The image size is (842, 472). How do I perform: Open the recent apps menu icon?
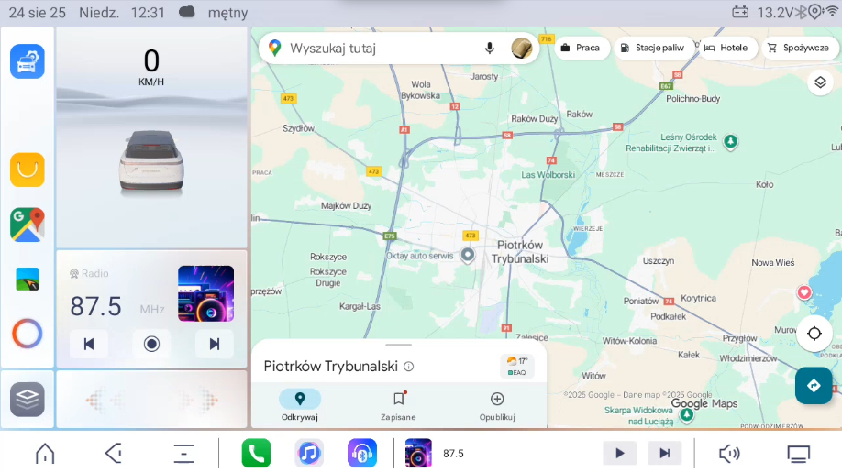coord(183,454)
